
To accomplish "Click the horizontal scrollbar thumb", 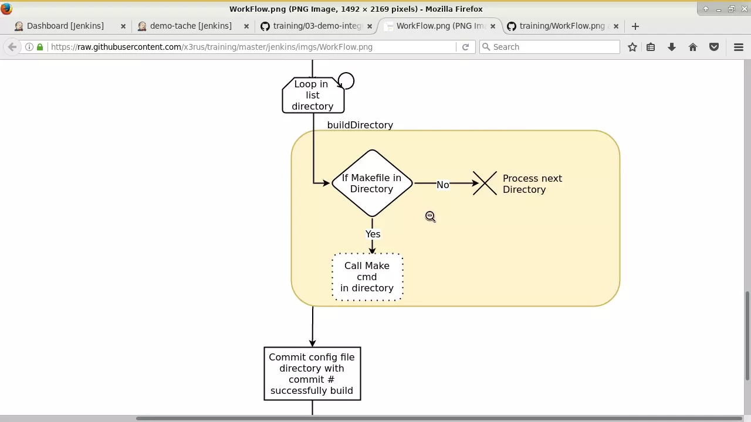I will (x=439, y=418).
